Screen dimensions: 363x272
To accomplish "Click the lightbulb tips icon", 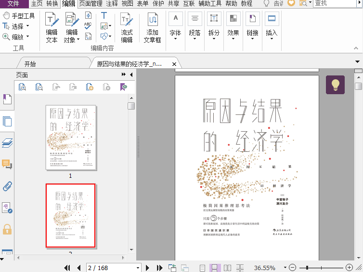I will pyautogui.click(x=335, y=85).
